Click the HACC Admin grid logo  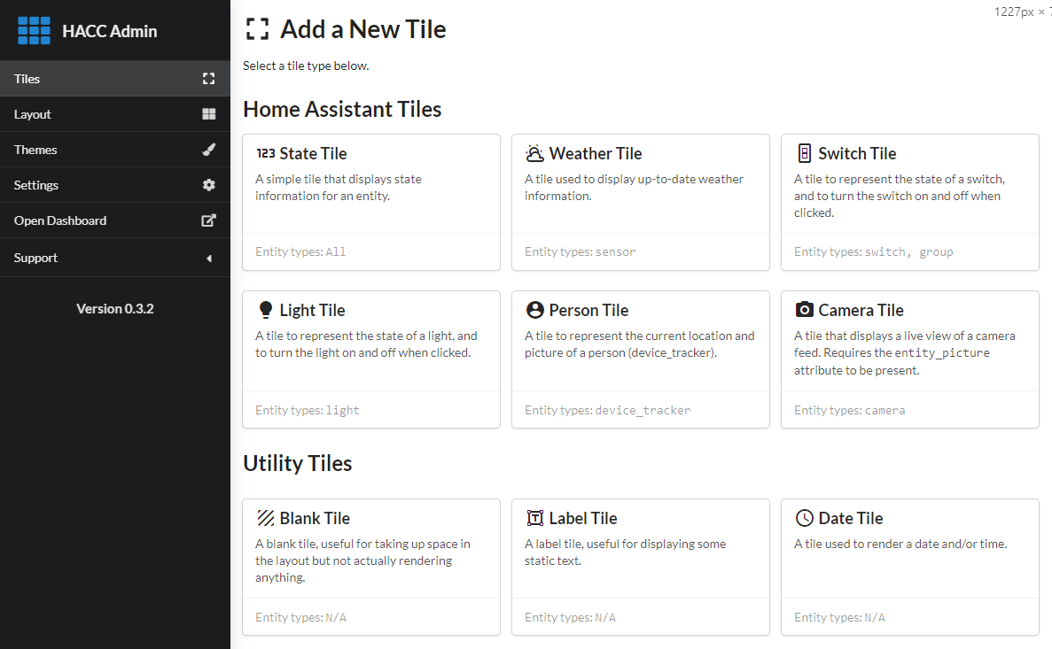[x=35, y=31]
